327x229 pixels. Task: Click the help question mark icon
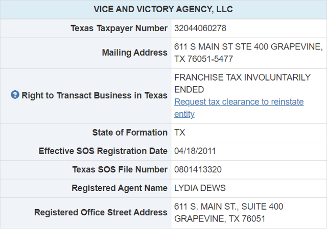[x=15, y=95]
